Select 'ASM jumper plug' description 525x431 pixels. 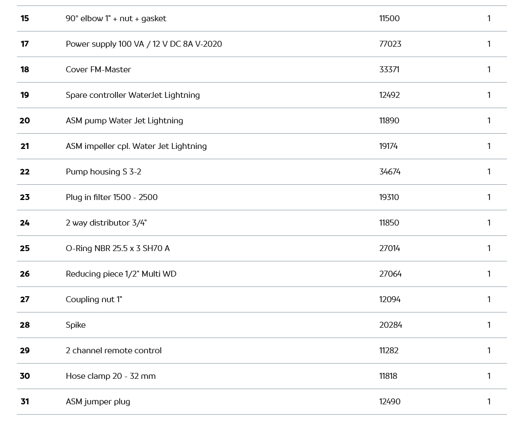pos(97,402)
